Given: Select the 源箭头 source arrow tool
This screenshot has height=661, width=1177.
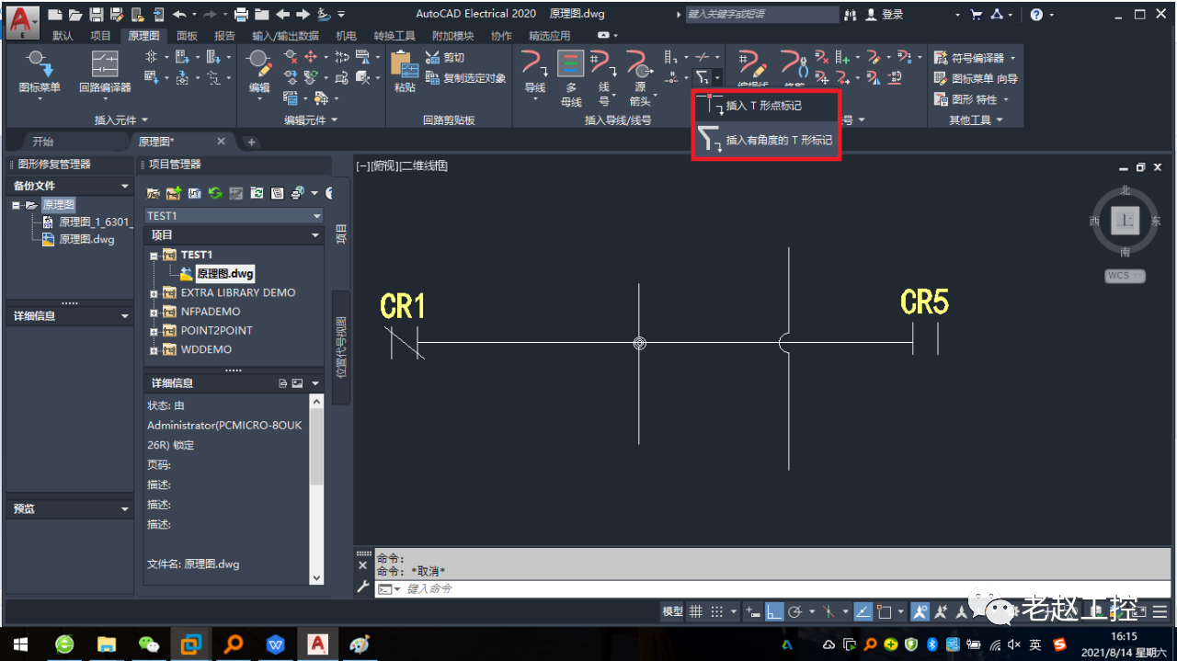Looking at the screenshot, I should coord(639,78).
